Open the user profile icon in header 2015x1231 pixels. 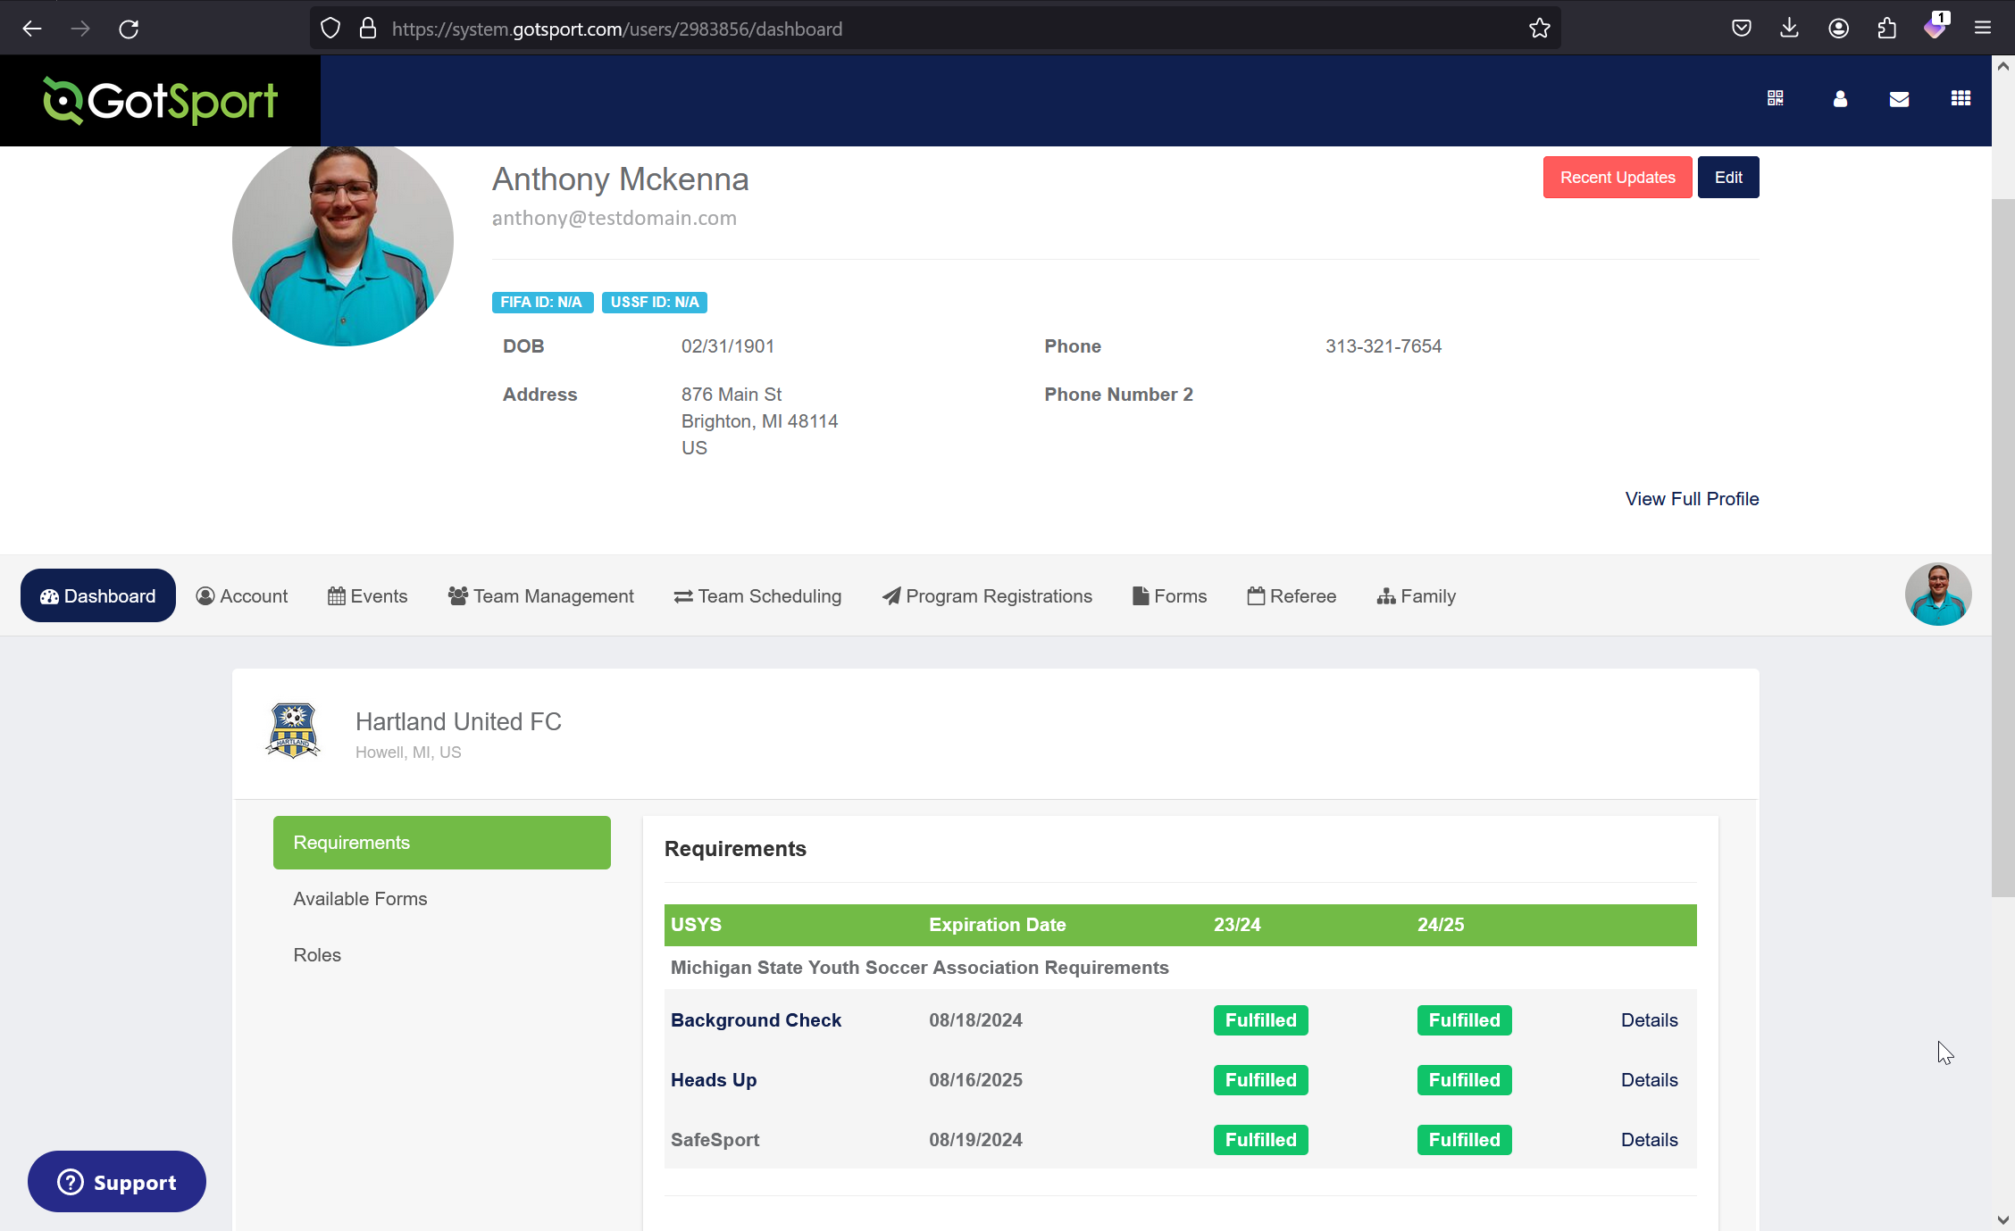[1840, 98]
